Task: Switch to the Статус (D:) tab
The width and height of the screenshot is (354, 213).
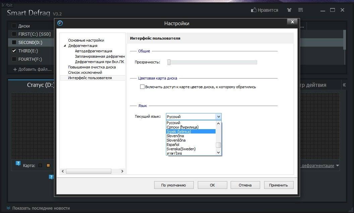Action: 41,85
